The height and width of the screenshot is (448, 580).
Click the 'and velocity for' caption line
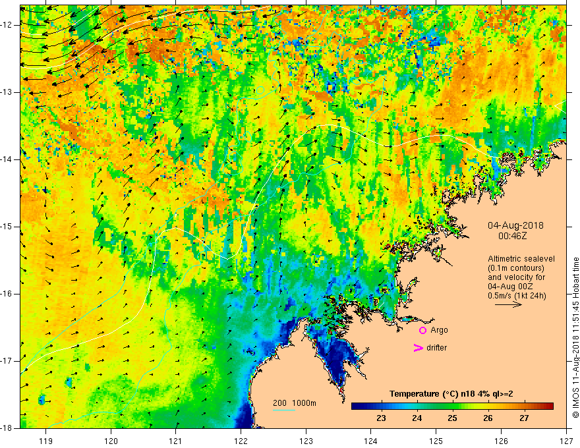click(x=516, y=277)
